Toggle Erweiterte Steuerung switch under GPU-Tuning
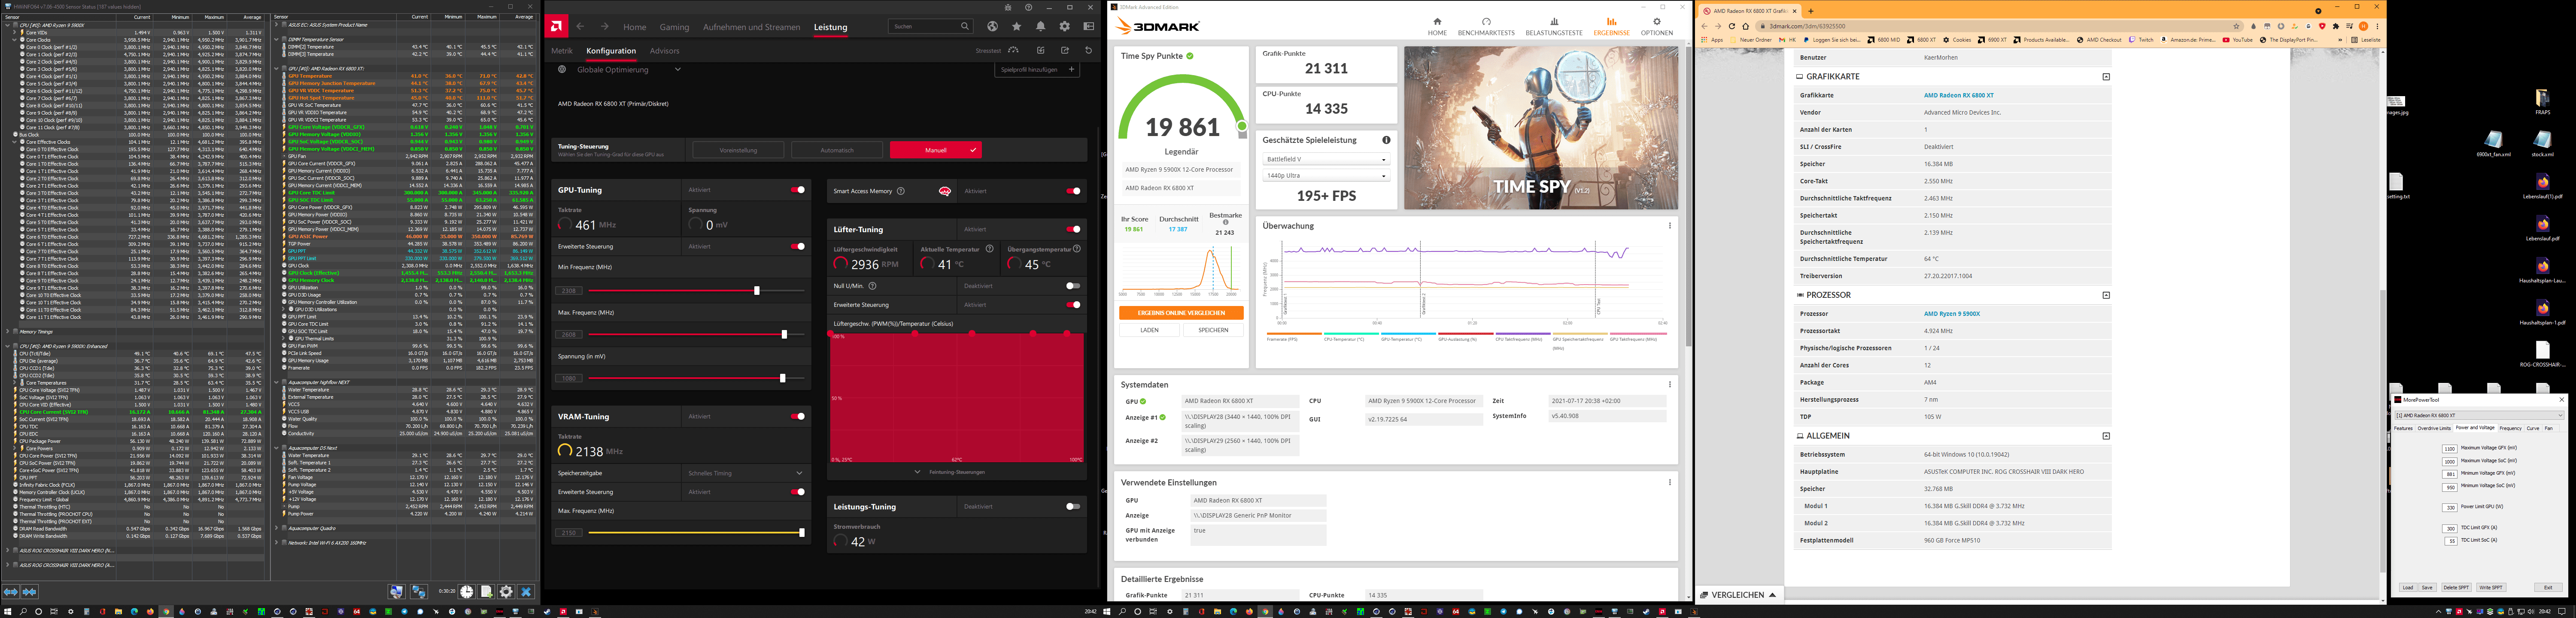This screenshot has height=618, width=2576. [798, 246]
